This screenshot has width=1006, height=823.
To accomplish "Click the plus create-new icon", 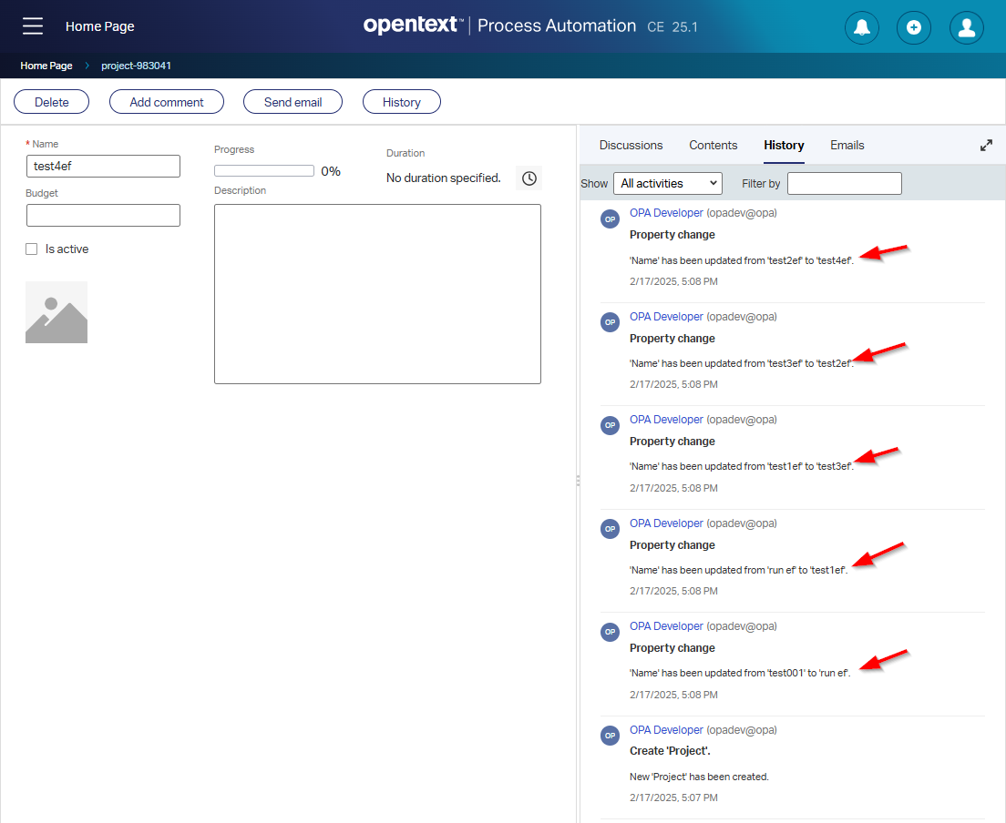I will [914, 27].
